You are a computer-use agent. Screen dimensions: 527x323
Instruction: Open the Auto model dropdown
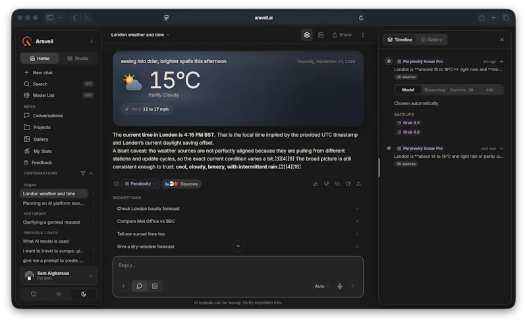321,286
